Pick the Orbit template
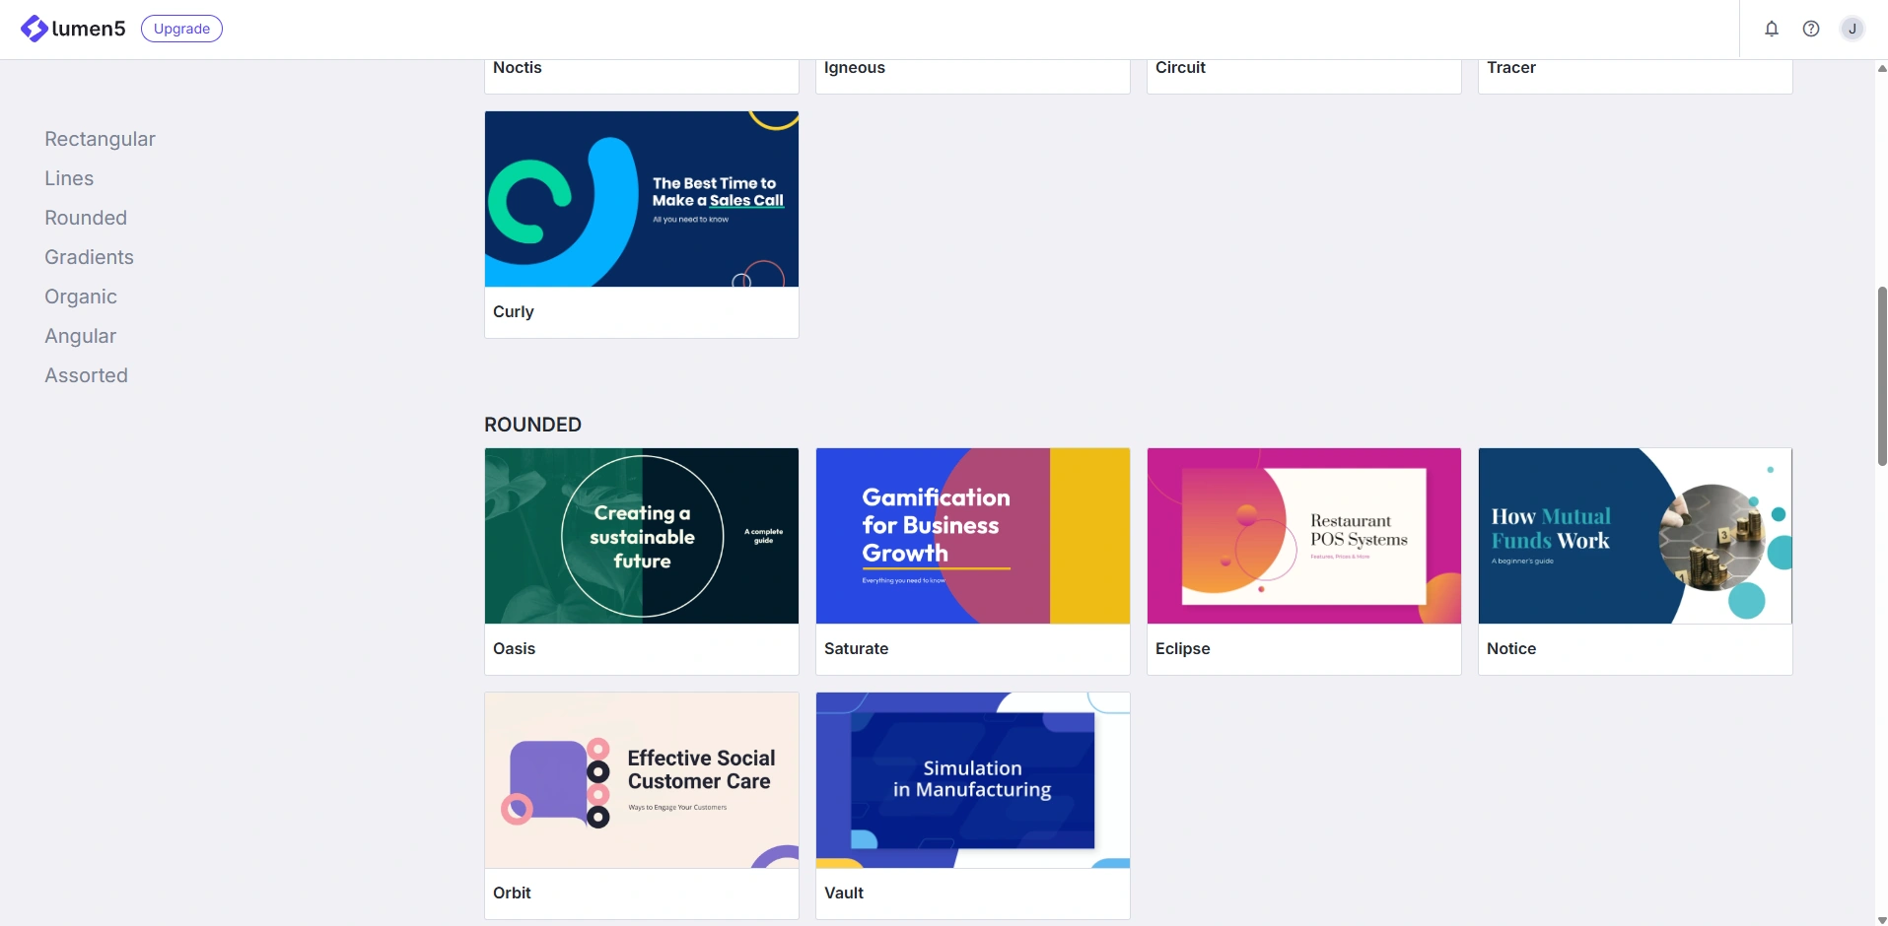This screenshot has width=1888, height=926. pyautogui.click(x=642, y=806)
